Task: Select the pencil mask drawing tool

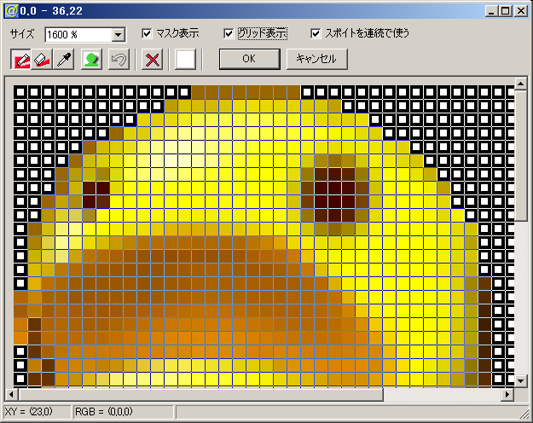Action: [20, 60]
